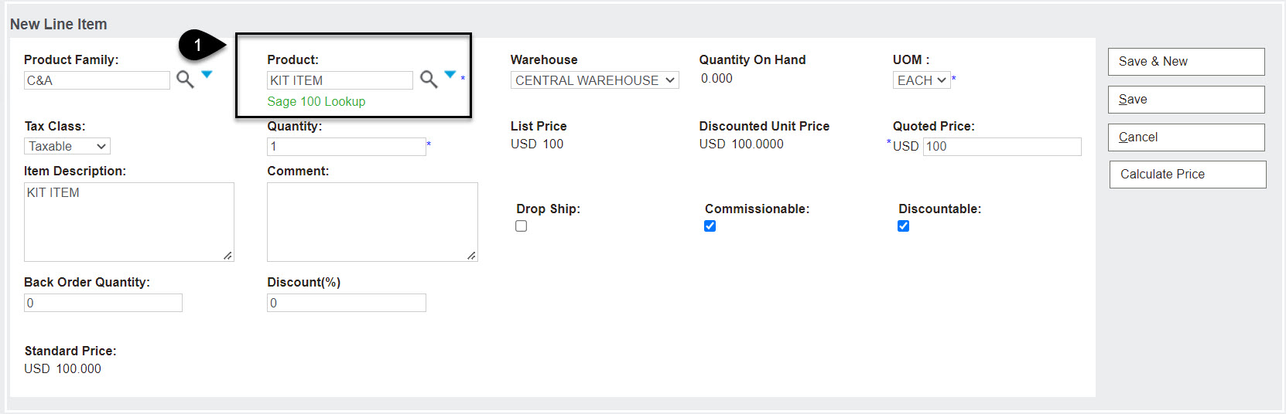Click the Product Family search magnifier icon
The width and height of the screenshot is (1286, 414).
click(x=185, y=79)
